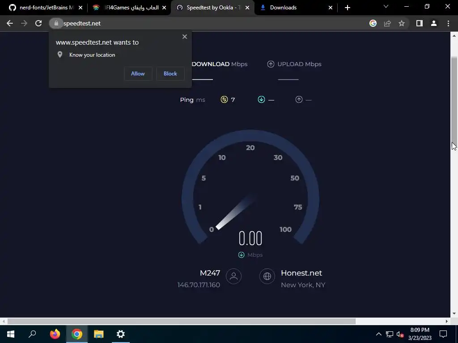Viewport: 458px width, 343px height.
Task: Click the upload latency icon
Action: coord(299,100)
